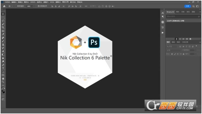Click the foreground color swatch

[x=2, y=91]
